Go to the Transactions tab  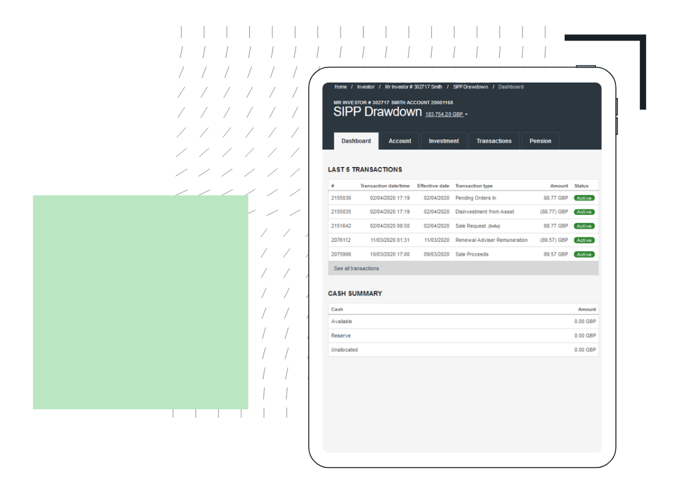[494, 141]
